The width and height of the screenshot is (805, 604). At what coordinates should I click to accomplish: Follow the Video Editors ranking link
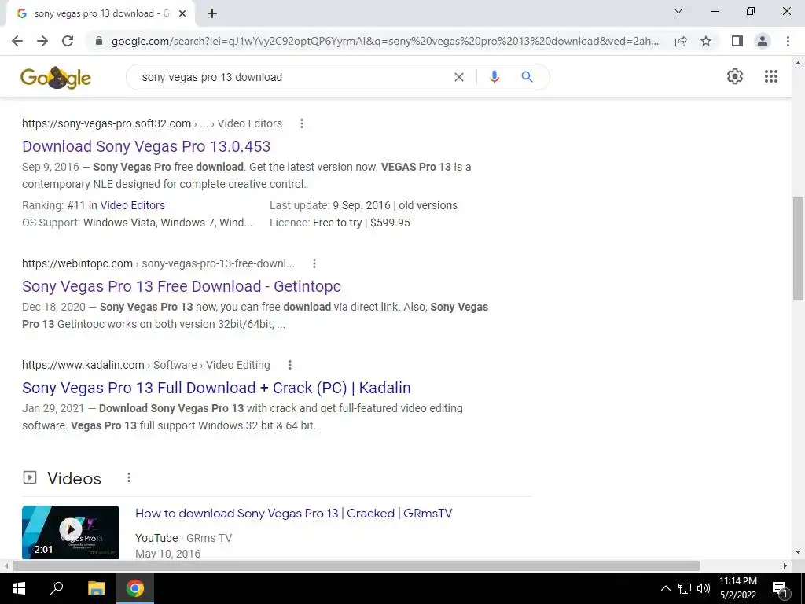pyautogui.click(x=132, y=205)
